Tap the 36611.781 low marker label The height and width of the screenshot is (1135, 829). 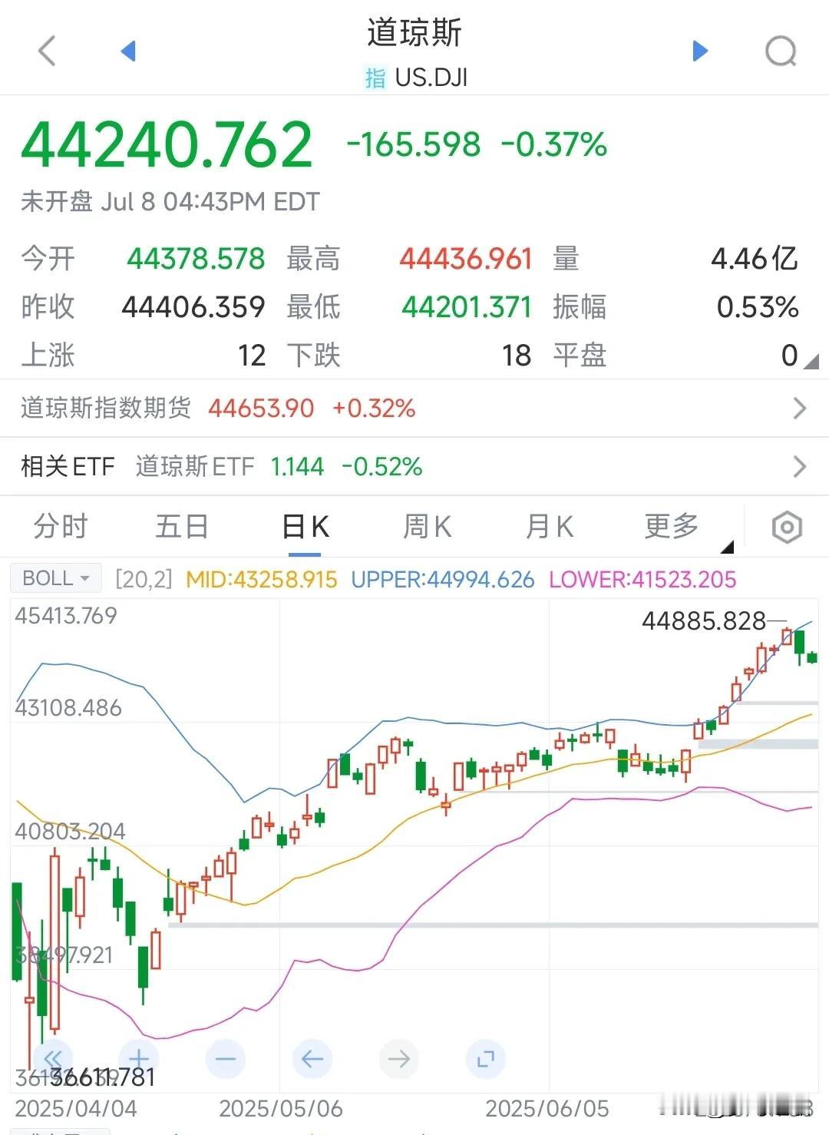click(x=103, y=1077)
